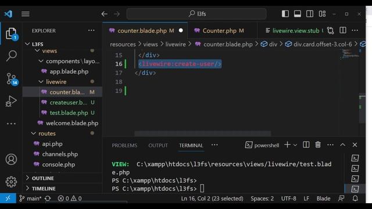372x209 pixels.
Task: Open notifications bell icon
Action: [x=355, y=199]
